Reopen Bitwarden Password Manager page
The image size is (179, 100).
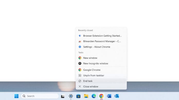tap(101, 41)
